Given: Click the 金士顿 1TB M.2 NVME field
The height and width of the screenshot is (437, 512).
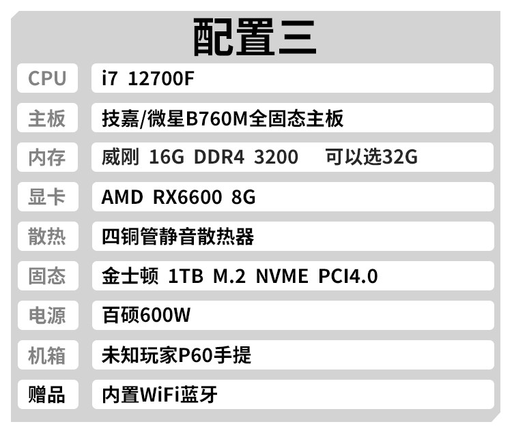Looking at the screenshot, I should [x=292, y=276].
